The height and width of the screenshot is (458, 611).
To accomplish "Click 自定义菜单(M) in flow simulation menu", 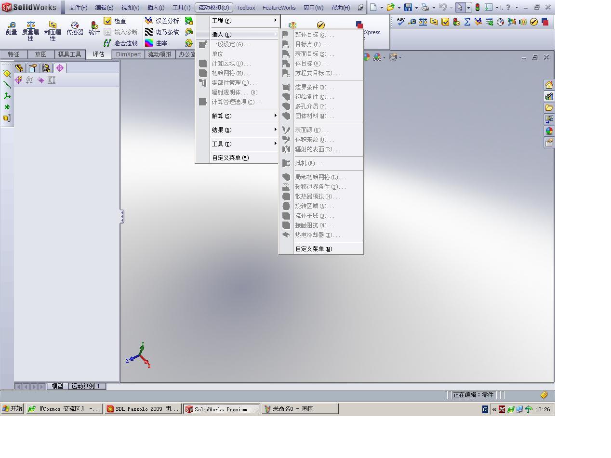I will tap(238, 158).
